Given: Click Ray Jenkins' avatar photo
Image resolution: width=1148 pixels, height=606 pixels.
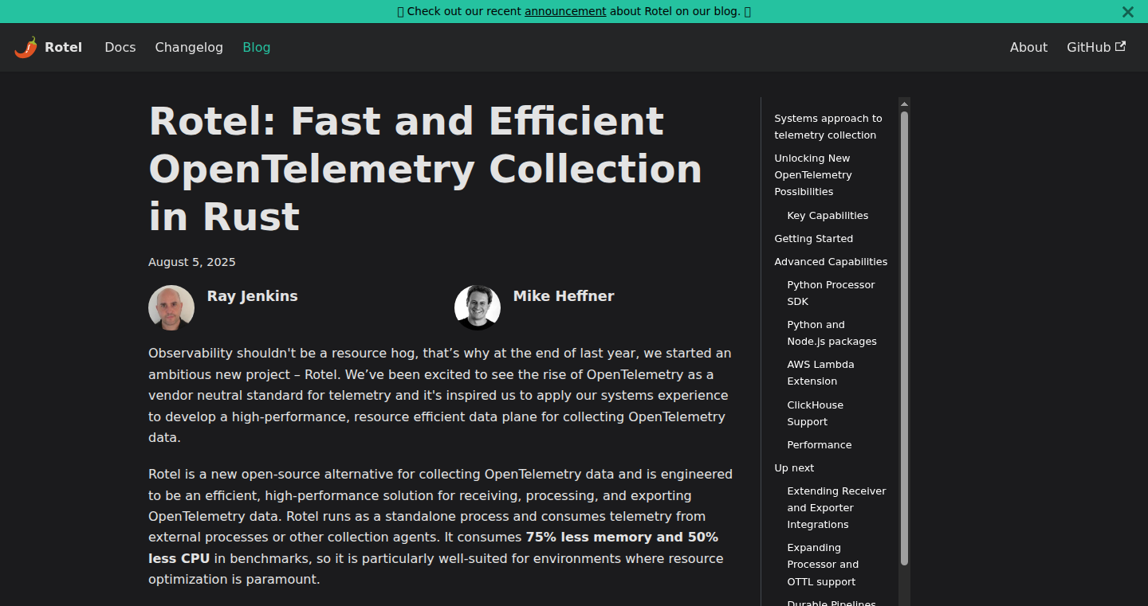Looking at the screenshot, I should coord(171,307).
